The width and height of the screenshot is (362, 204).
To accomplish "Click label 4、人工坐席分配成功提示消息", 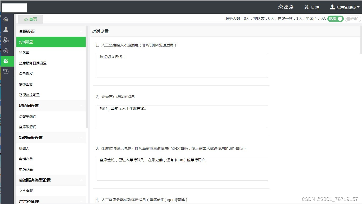I will pos(142,200).
